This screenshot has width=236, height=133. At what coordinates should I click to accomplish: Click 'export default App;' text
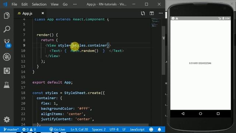pos(52,82)
